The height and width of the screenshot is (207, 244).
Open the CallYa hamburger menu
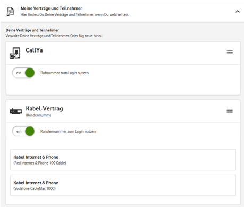pos(230,52)
